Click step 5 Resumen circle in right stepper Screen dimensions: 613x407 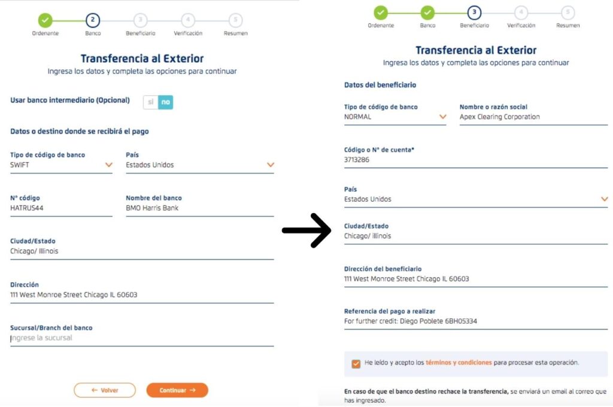tap(568, 13)
